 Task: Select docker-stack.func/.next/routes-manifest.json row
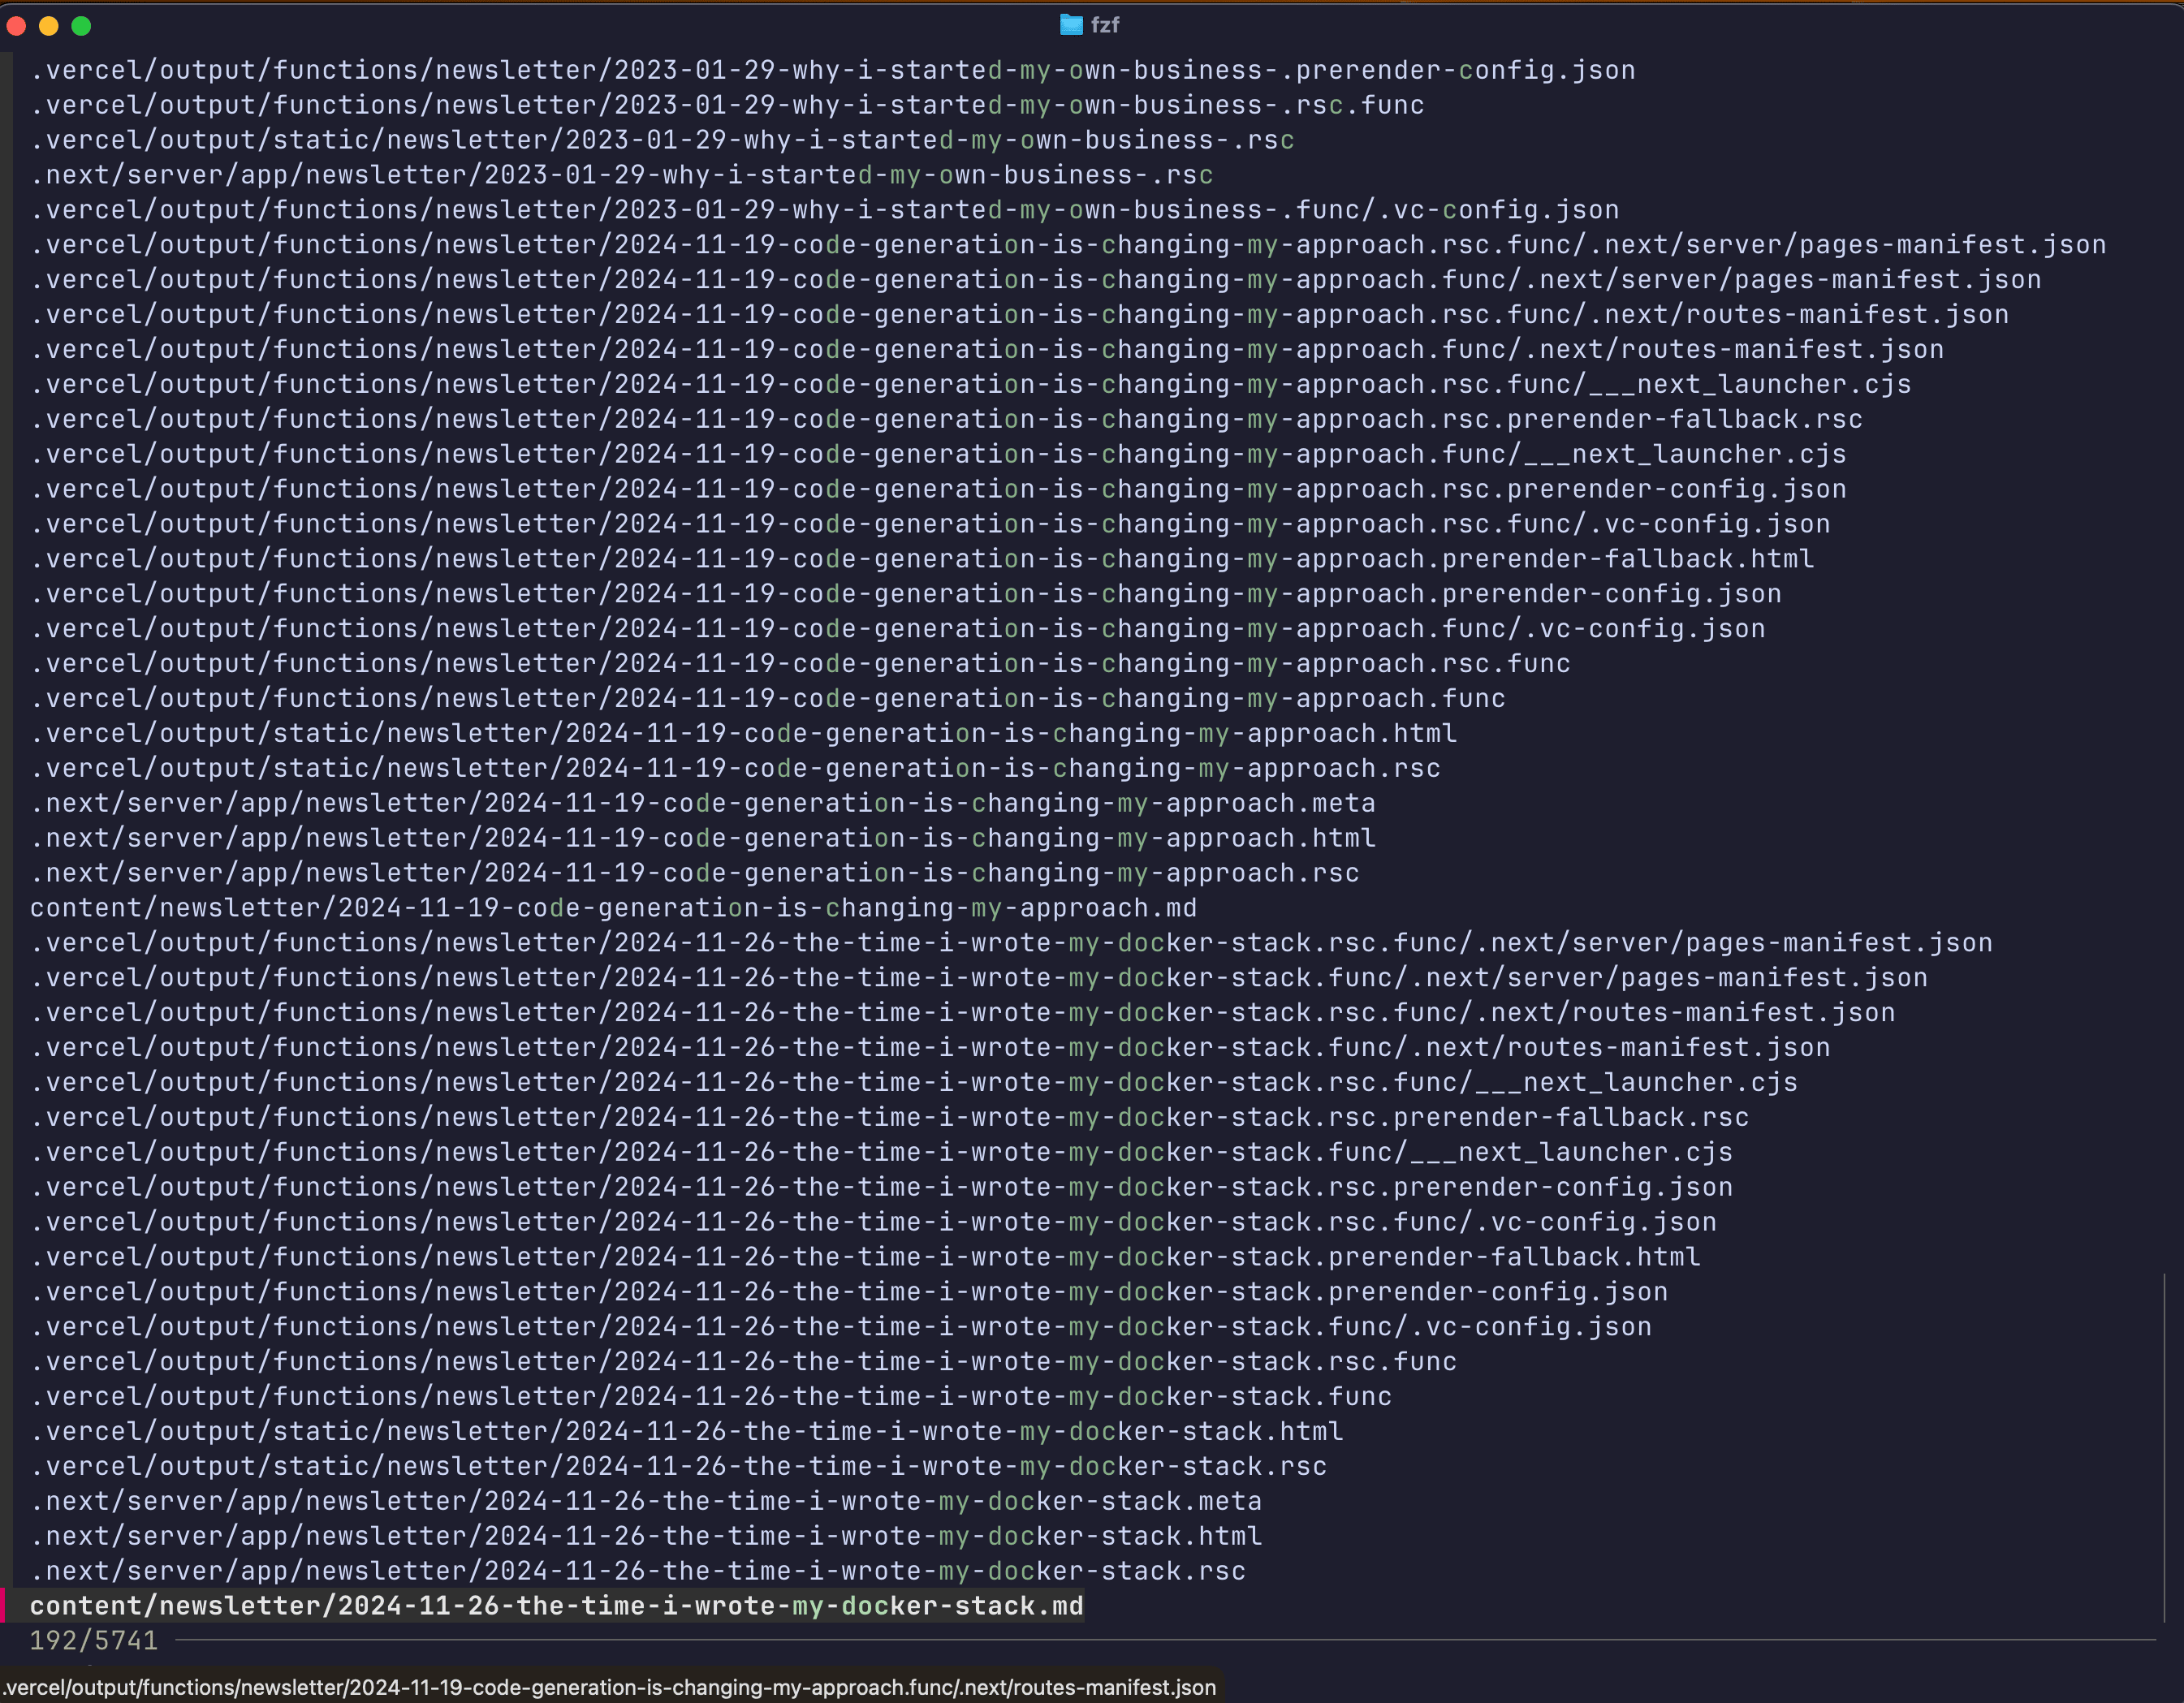(x=930, y=1048)
